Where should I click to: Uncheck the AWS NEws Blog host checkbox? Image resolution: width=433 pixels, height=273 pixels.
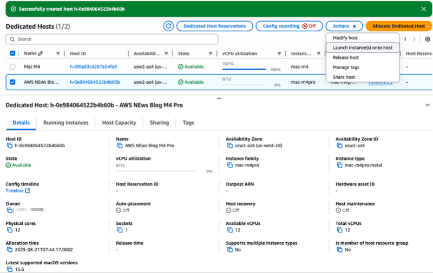[12, 82]
